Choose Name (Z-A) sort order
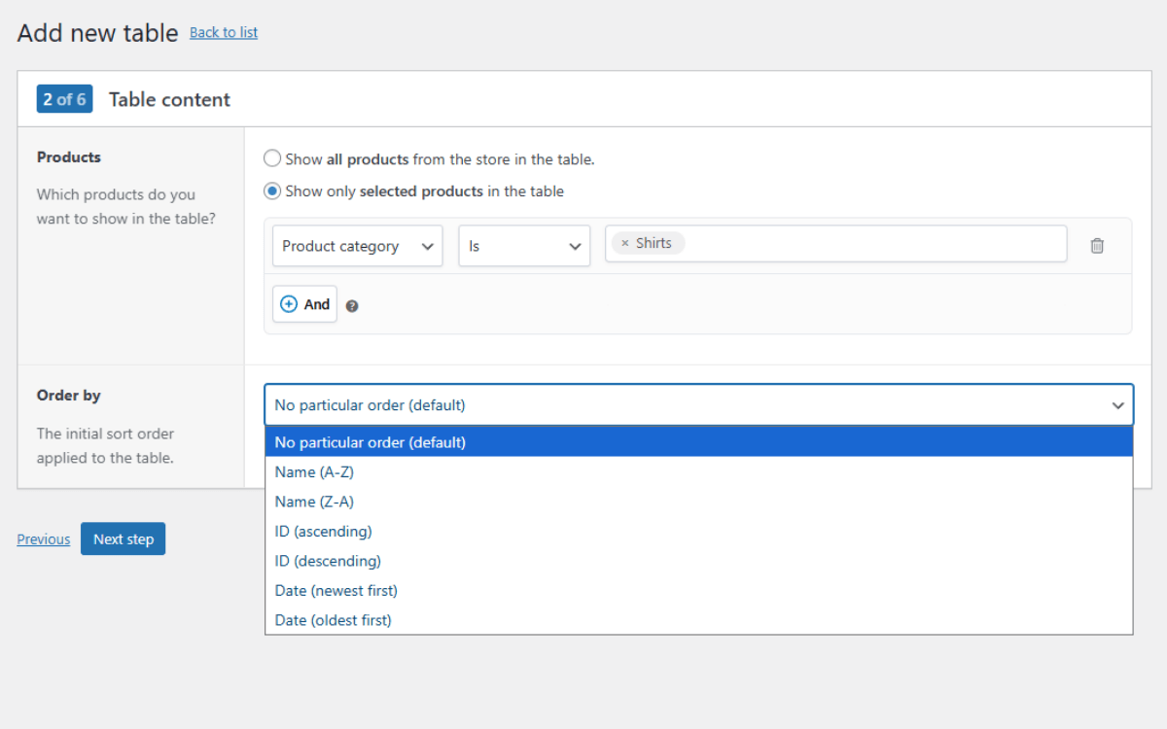The height and width of the screenshot is (729, 1167). point(314,502)
